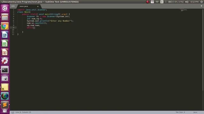Change Tab Size: 4 setting in status bar

pyautogui.click(x=180, y=112)
